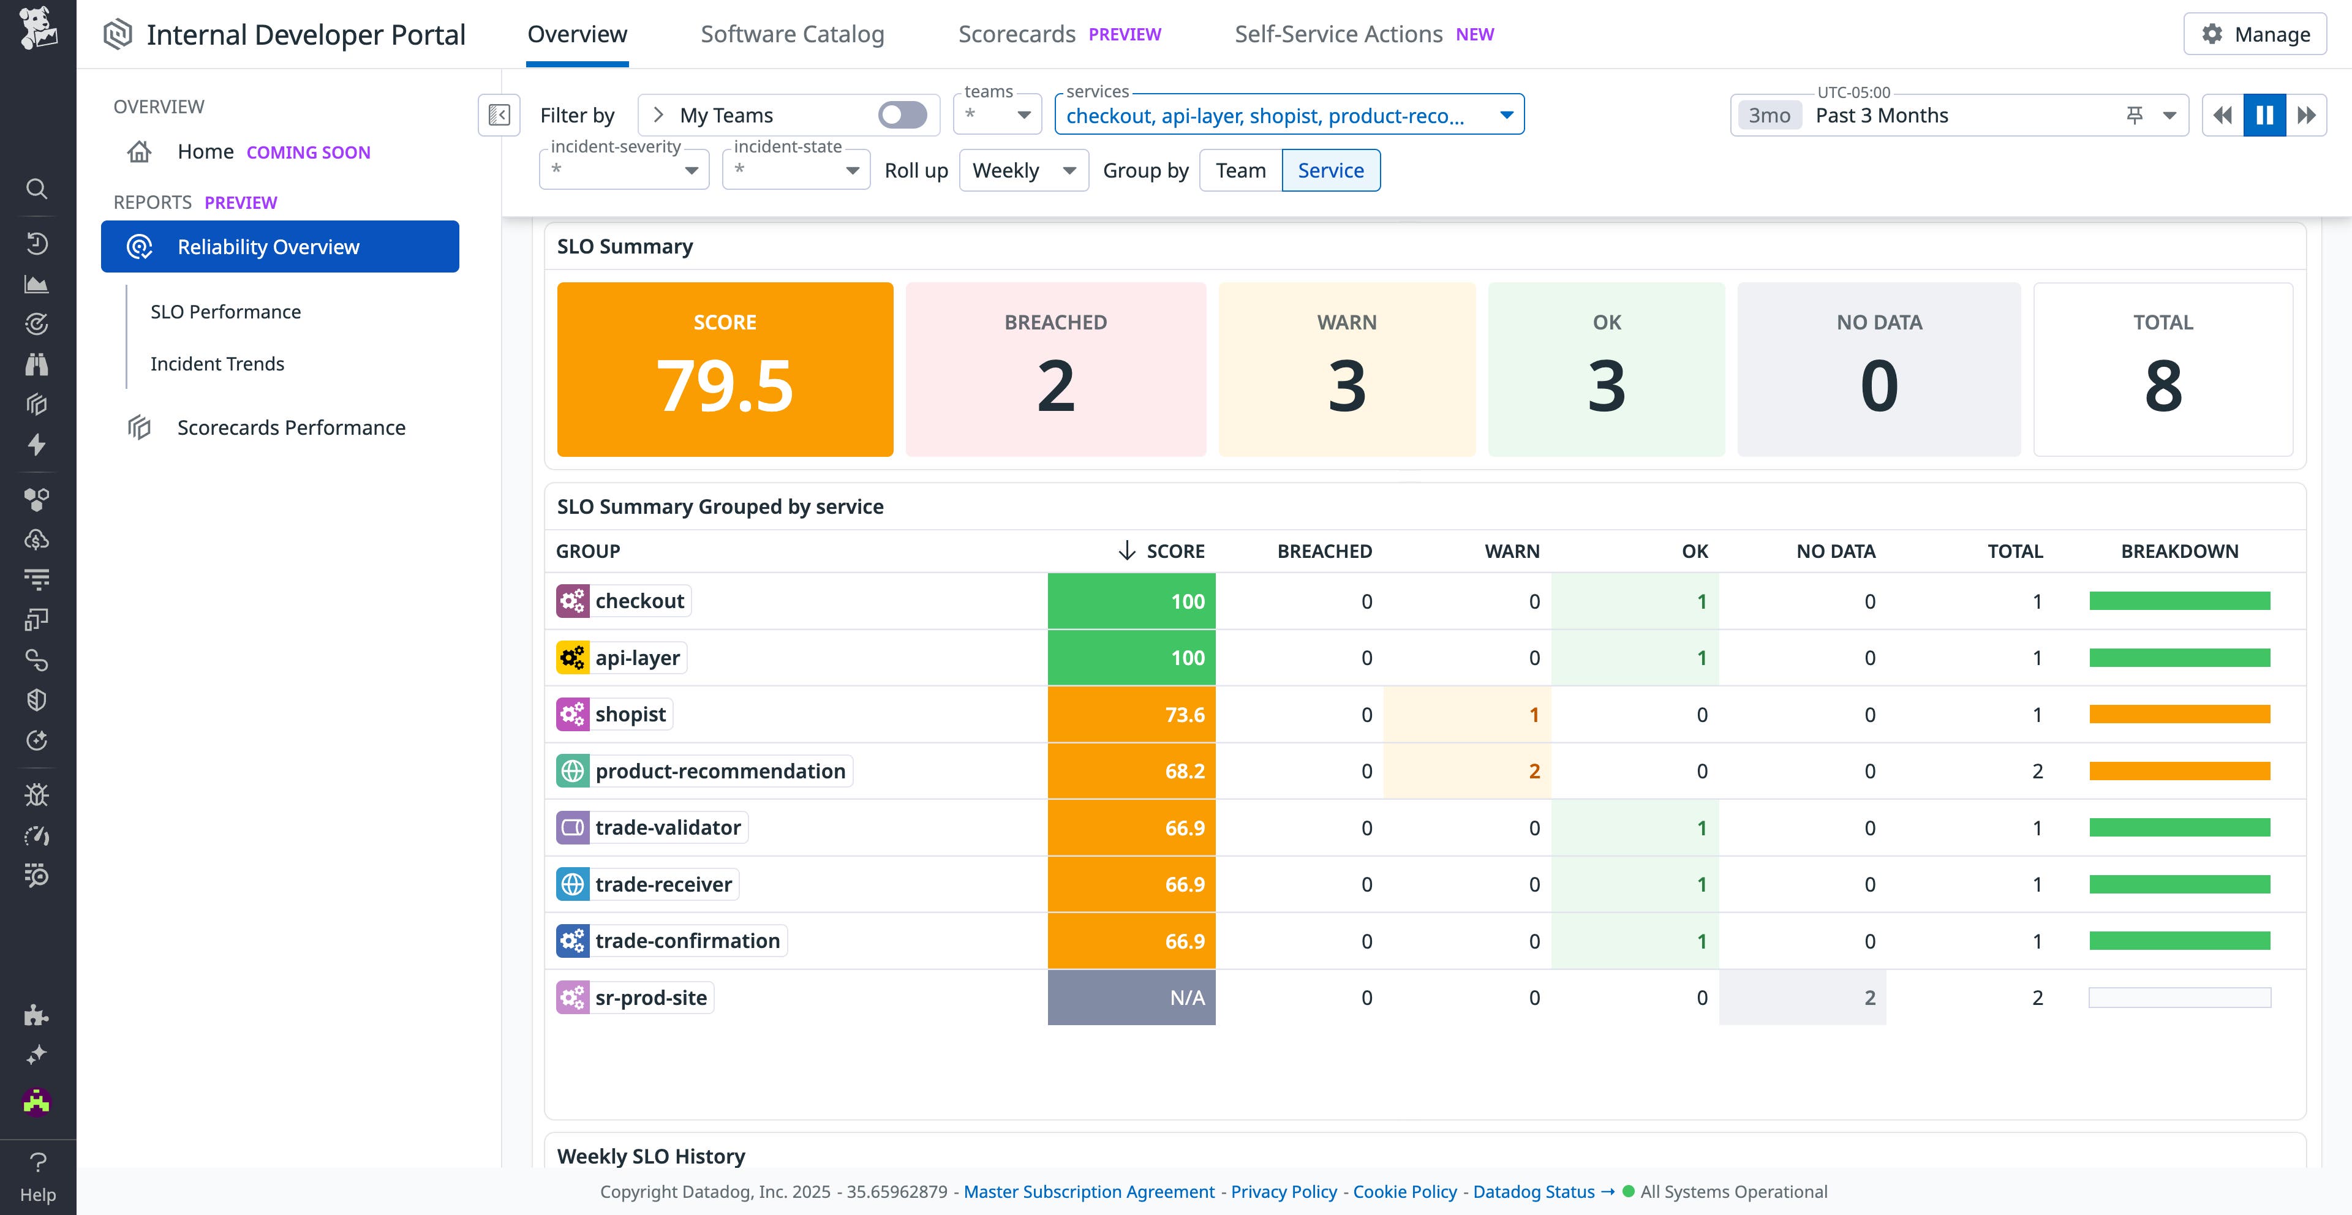Switch grouping to Team
This screenshot has height=1215, width=2352.
(1239, 170)
